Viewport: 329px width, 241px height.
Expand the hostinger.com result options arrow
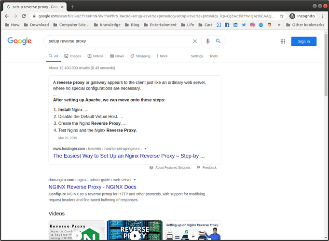coord(146,148)
